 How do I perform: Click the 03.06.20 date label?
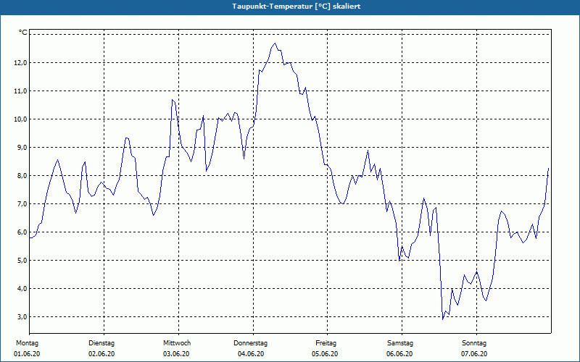pos(176,354)
